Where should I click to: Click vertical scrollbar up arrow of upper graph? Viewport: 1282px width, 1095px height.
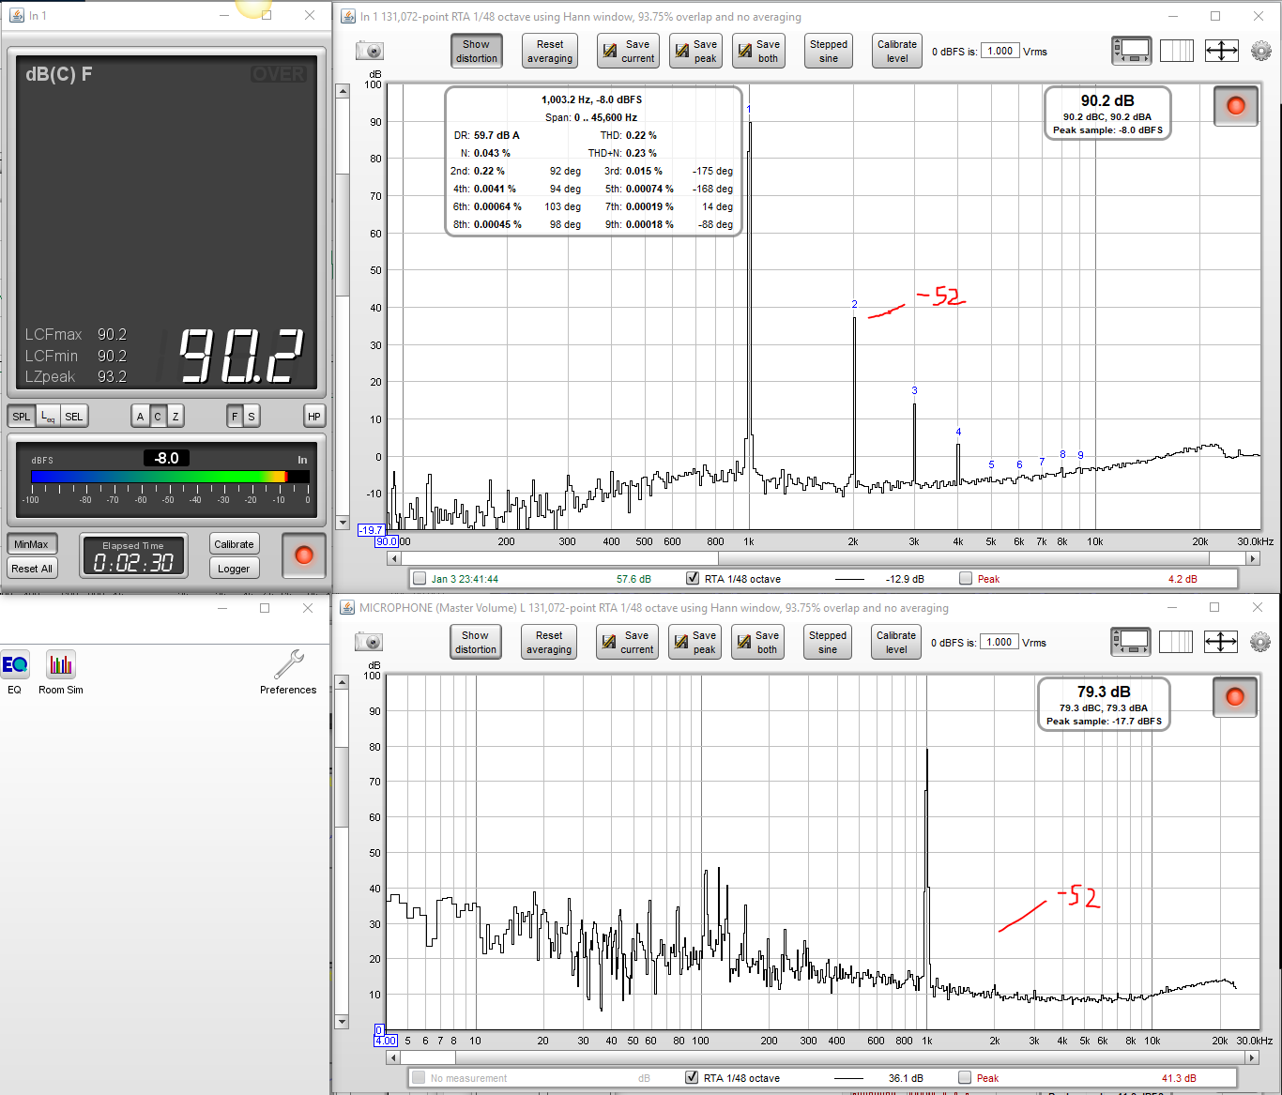point(343,91)
